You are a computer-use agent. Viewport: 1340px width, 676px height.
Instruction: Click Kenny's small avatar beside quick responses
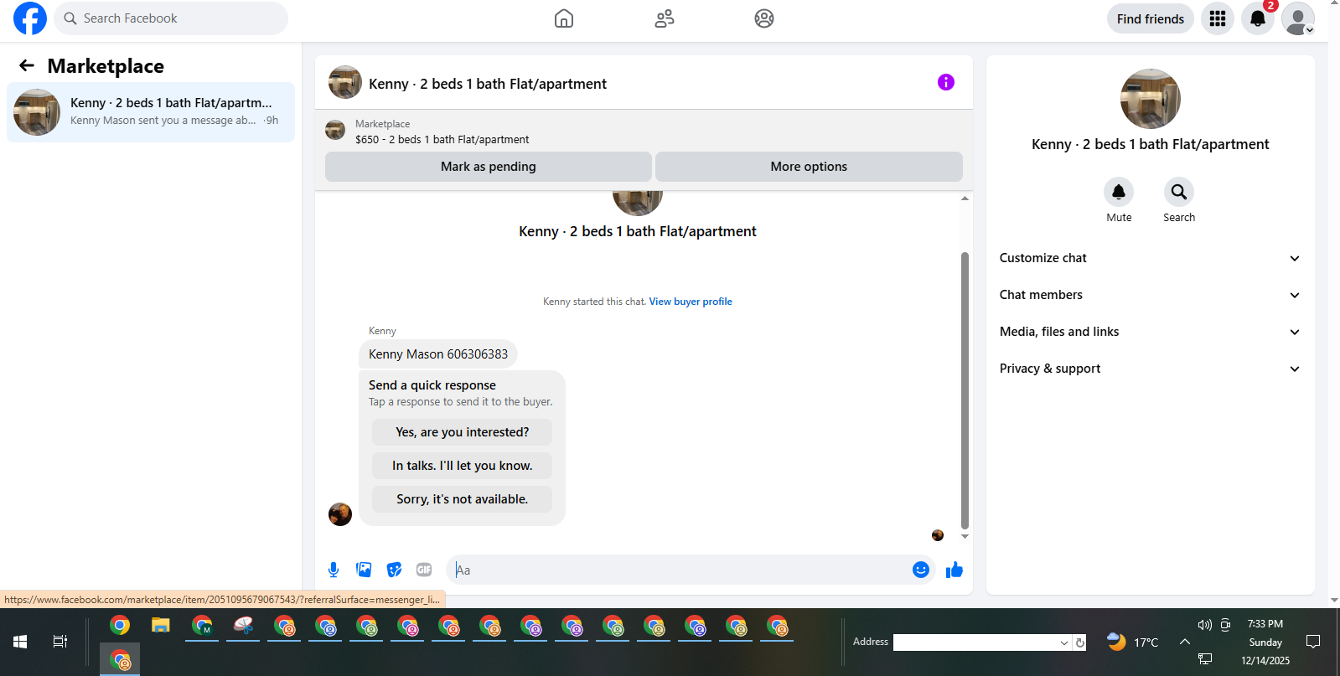(x=340, y=514)
